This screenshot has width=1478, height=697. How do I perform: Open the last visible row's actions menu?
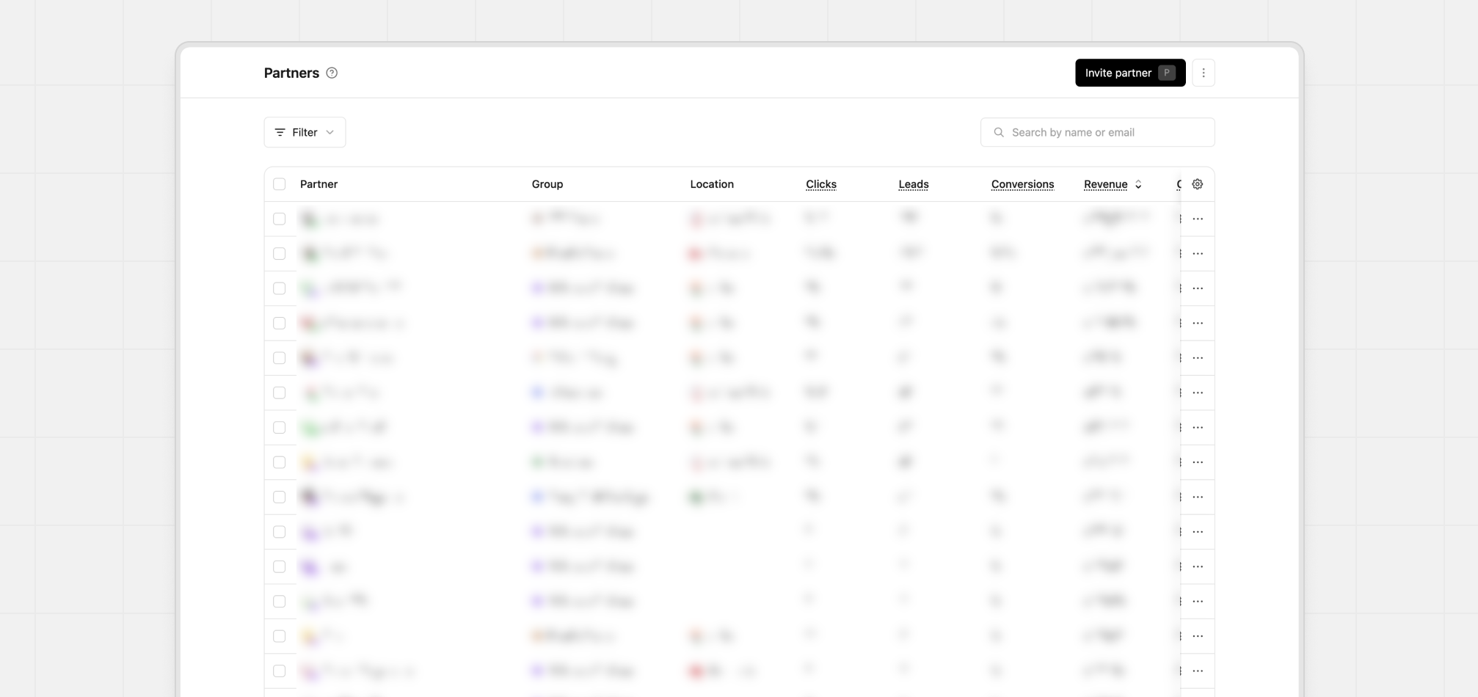point(1198,671)
